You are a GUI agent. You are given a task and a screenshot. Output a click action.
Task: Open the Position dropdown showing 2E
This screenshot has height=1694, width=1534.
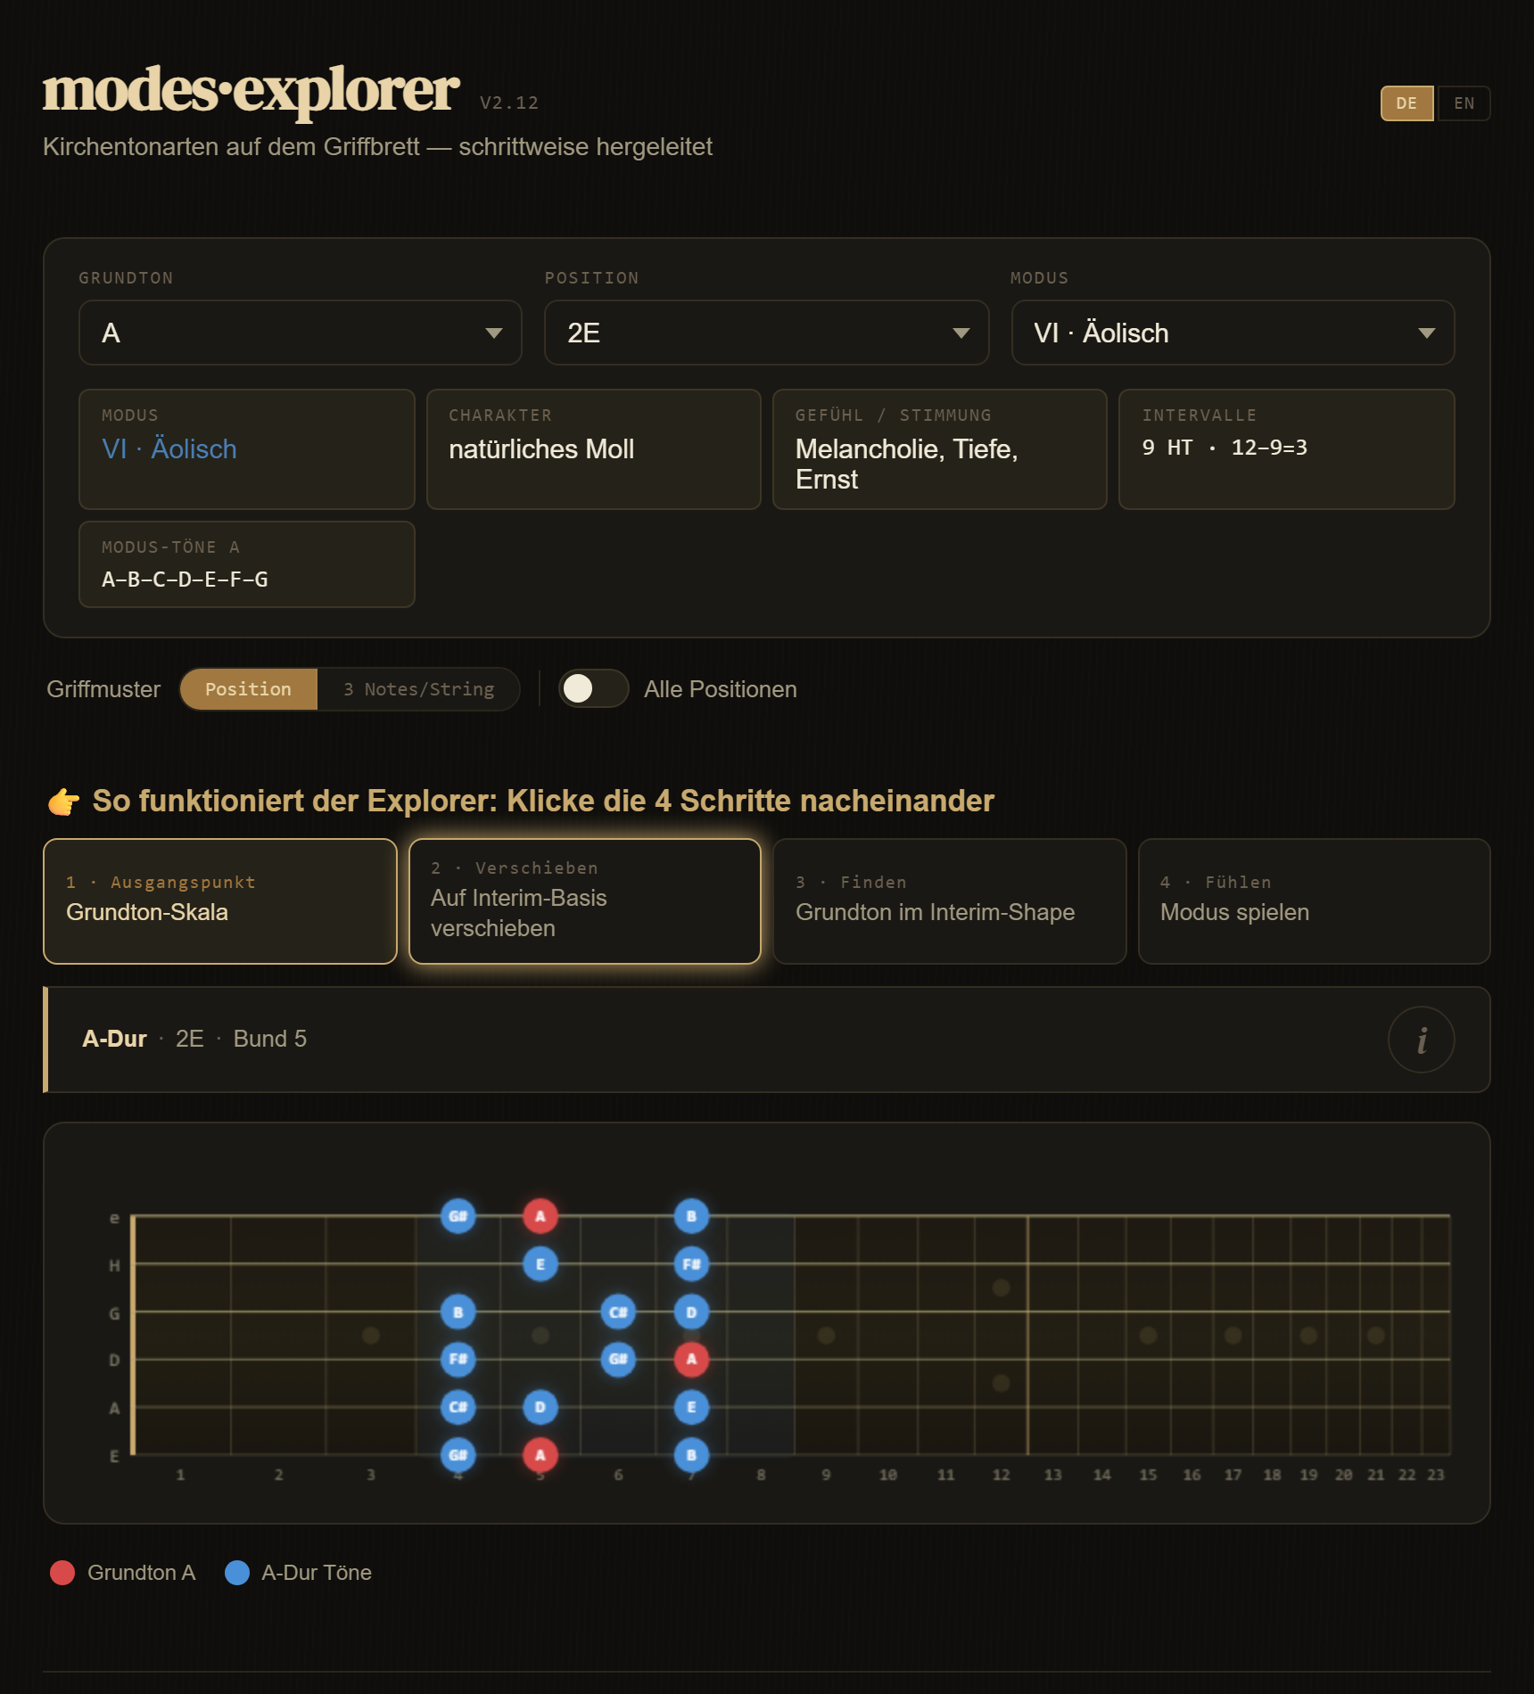pyautogui.click(x=766, y=333)
